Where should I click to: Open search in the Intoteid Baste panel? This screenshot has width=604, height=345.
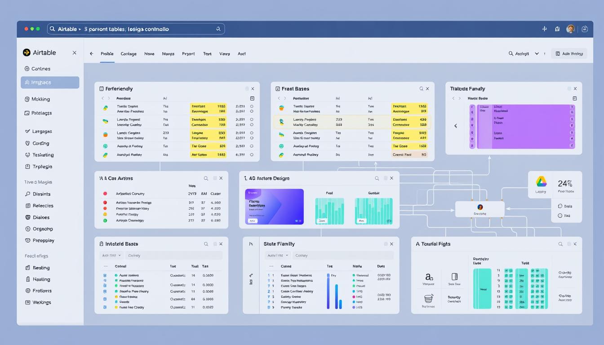pos(206,244)
